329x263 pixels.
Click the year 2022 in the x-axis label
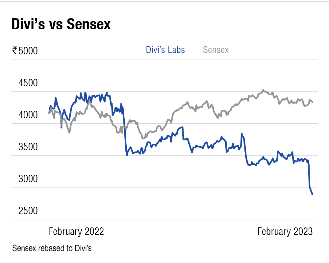[x=94, y=231]
